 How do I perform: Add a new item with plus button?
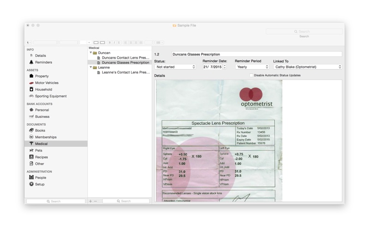tap(90, 201)
